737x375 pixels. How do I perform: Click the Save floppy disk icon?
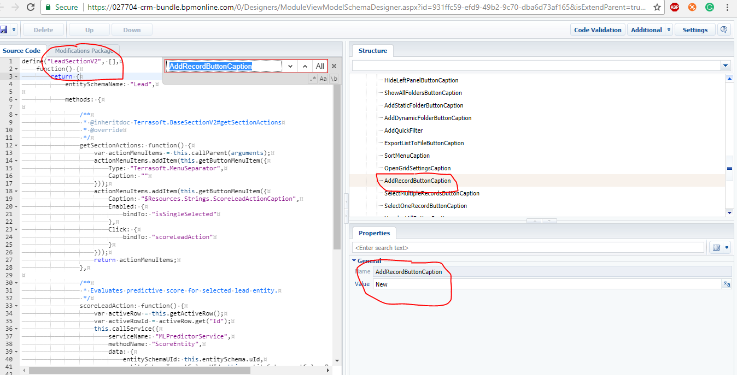tap(4, 29)
